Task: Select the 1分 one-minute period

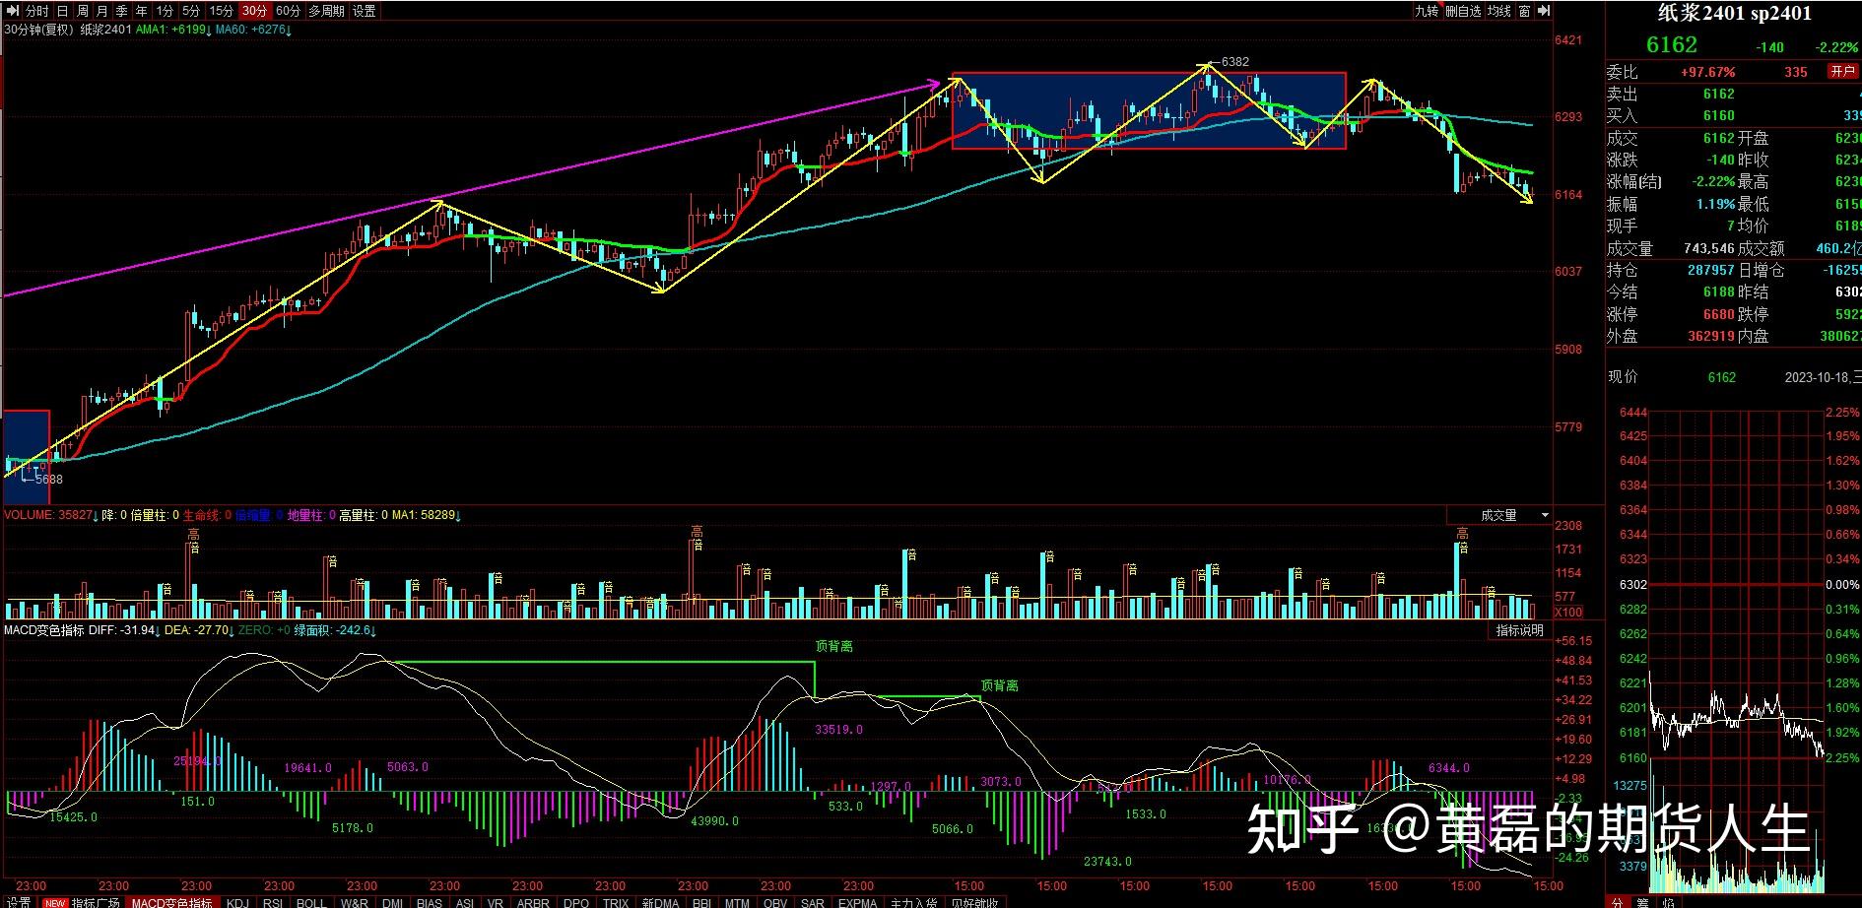Action: [x=165, y=11]
